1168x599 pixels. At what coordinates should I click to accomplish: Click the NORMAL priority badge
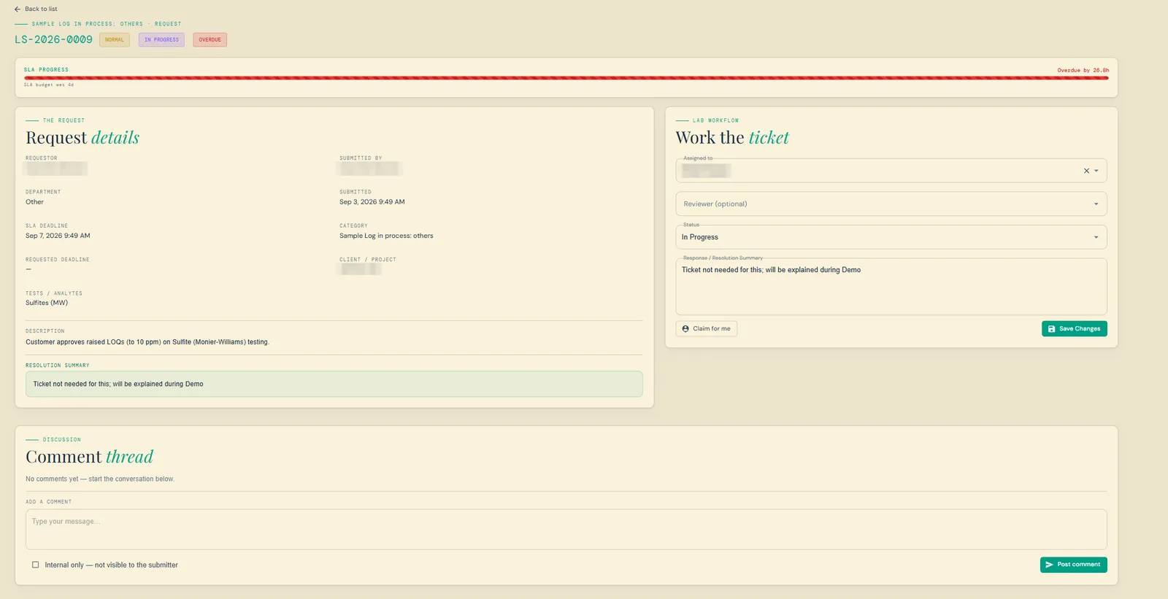point(115,40)
